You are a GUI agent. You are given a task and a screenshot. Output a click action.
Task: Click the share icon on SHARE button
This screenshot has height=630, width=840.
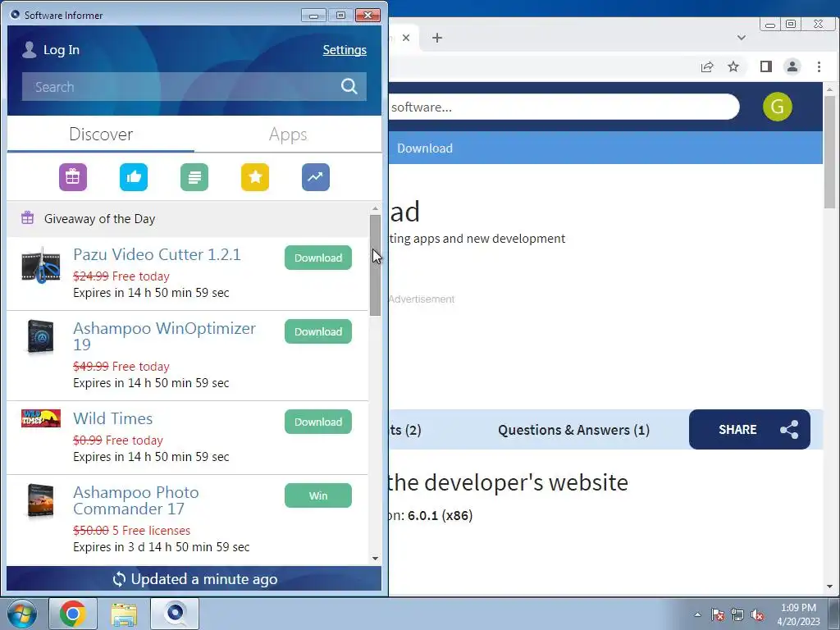pyautogui.click(x=789, y=430)
